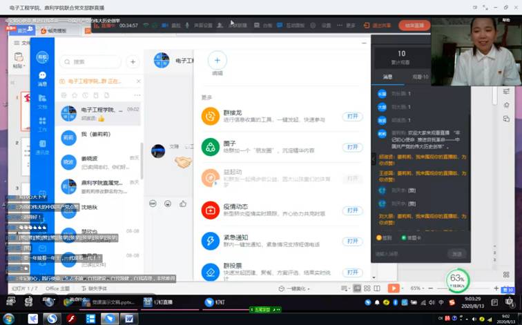Switch to slide sorter grid view in WPS
The height and width of the screenshot is (325, 522).
coord(367,288)
